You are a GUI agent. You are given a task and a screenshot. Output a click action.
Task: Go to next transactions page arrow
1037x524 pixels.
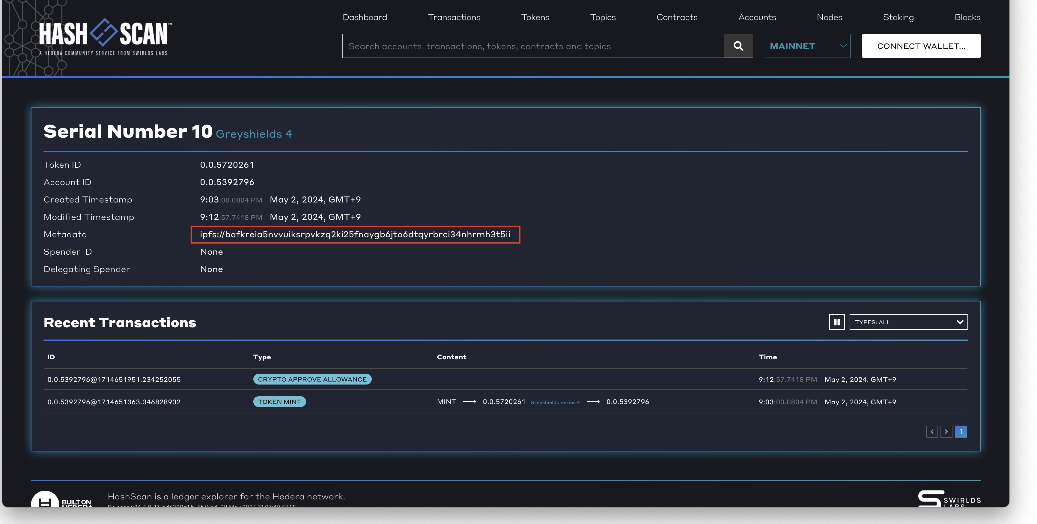946,431
